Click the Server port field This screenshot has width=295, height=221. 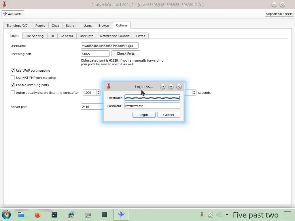coord(92,107)
